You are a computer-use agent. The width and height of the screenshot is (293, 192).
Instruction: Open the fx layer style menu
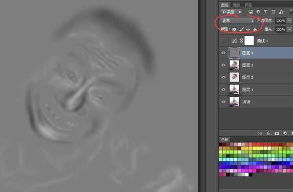coord(269,133)
